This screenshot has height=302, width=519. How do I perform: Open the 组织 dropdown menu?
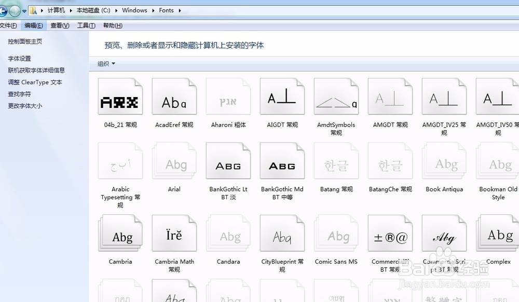point(106,63)
